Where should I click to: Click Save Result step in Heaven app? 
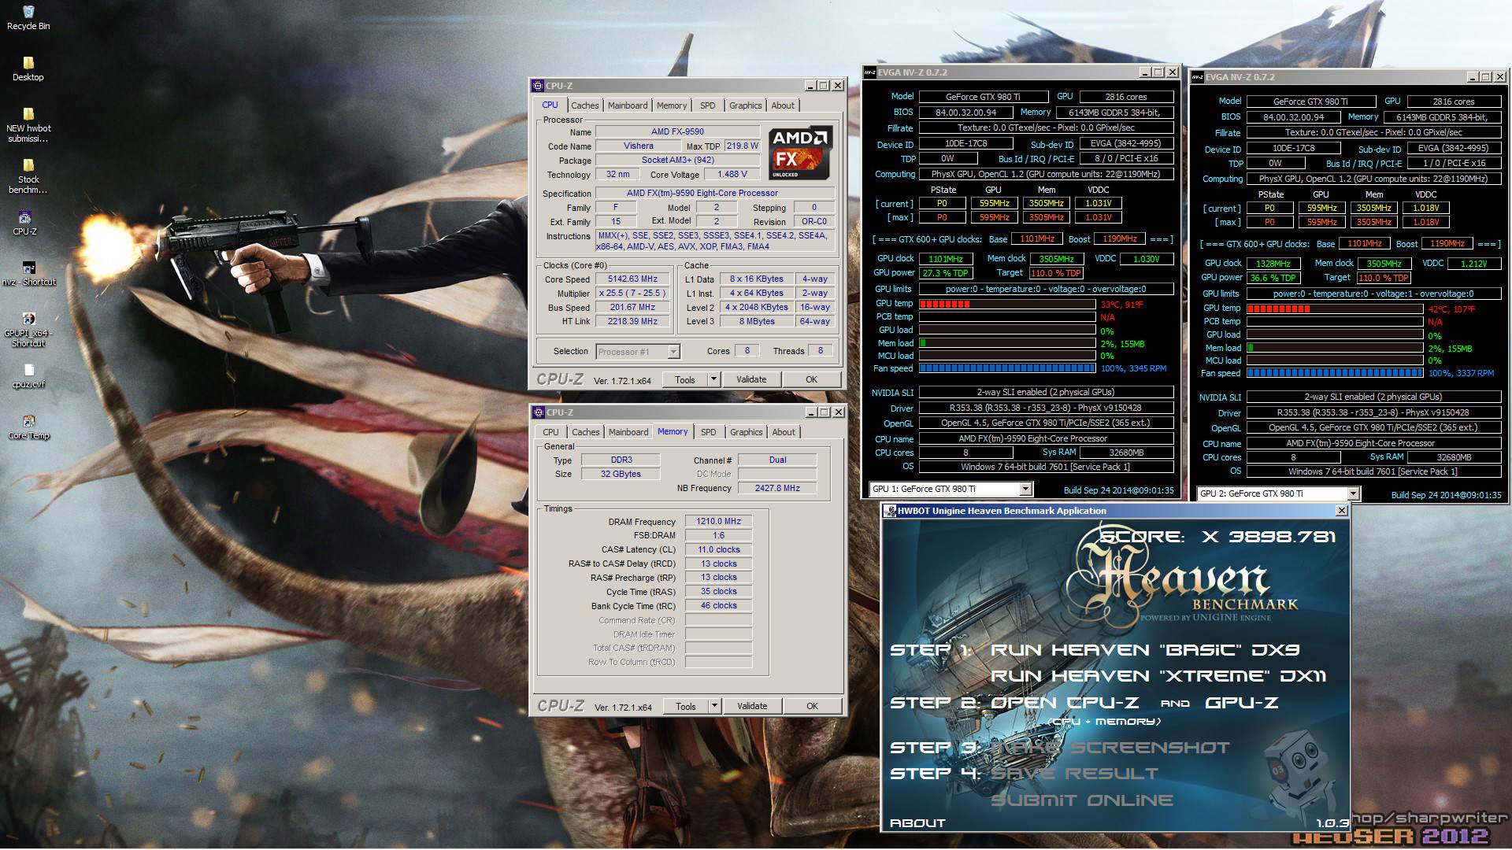pos(1074,774)
